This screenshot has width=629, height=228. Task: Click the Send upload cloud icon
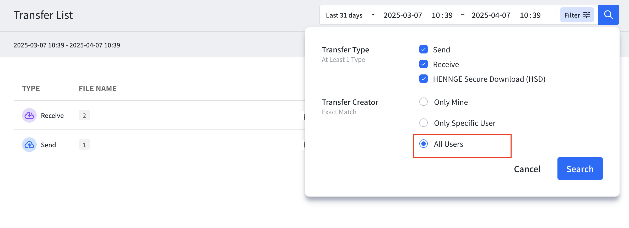(29, 145)
